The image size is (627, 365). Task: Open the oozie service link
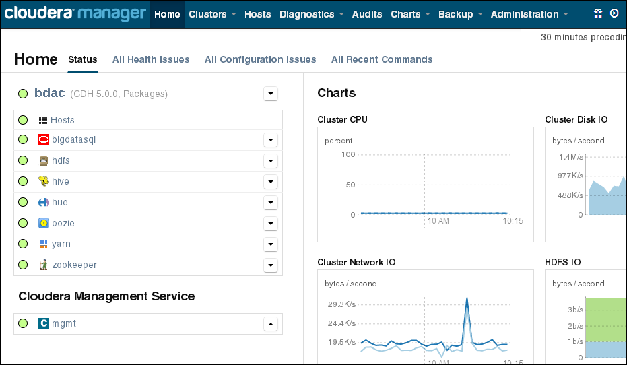pos(63,223)
